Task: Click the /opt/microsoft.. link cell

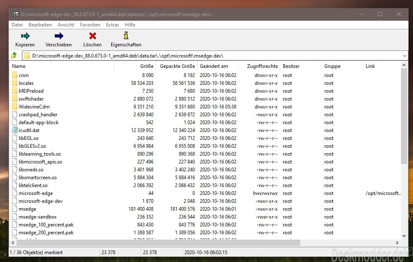Action: coord(383,193)
